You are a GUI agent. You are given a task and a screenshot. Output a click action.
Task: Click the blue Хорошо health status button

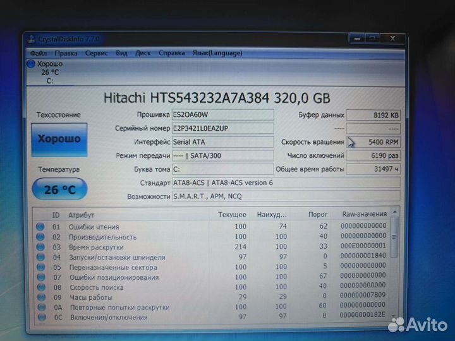click(x=59, y=140)
